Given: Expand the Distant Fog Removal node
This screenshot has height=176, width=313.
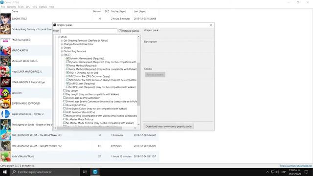Looking at the screenshot, I should (x=62, y=51).
